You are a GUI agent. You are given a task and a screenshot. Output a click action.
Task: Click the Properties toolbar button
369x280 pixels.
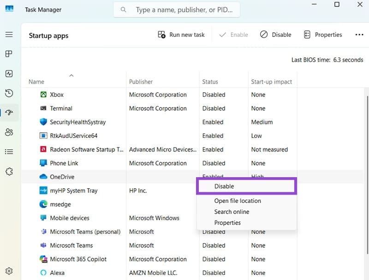[x=323, y=35]
